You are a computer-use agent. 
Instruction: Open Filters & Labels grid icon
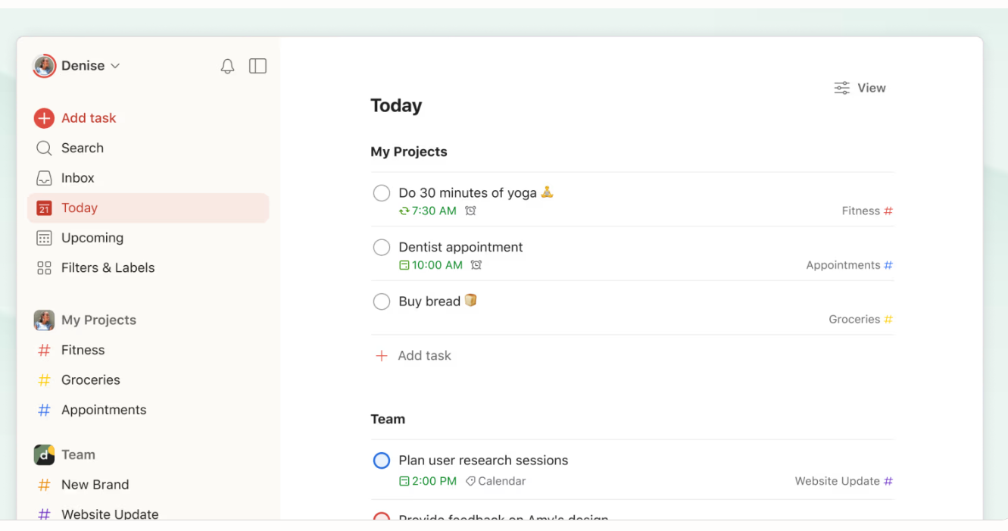(45, 267)
